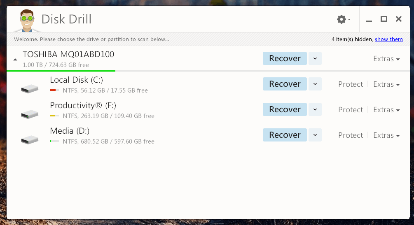Open Extras menu for TOSHIBA drive

click(x=386, y=59)
